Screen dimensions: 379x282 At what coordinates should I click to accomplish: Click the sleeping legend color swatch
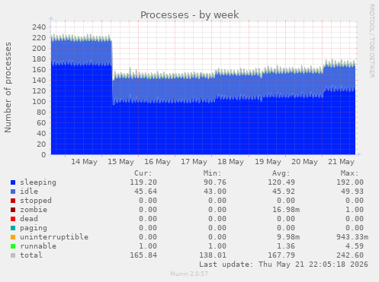(13, 182)
